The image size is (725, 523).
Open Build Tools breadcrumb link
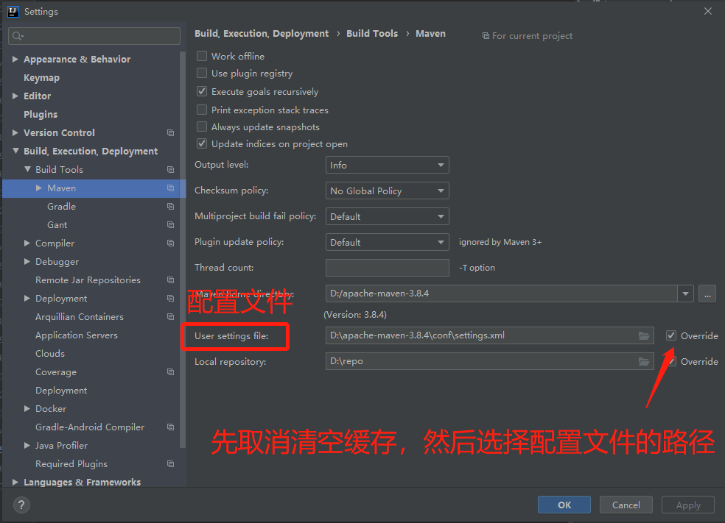click(372, 34)
